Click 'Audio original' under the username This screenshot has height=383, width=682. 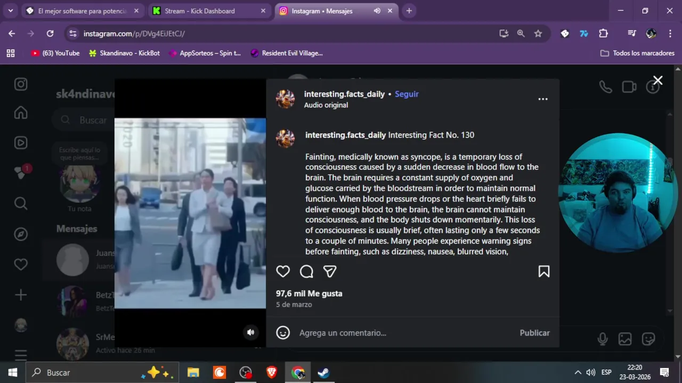[326, 105]
